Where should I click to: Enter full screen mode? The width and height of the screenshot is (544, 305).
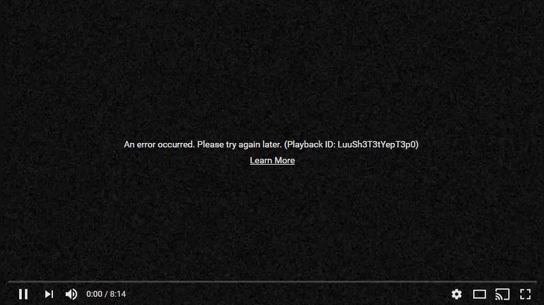[525, 294]
